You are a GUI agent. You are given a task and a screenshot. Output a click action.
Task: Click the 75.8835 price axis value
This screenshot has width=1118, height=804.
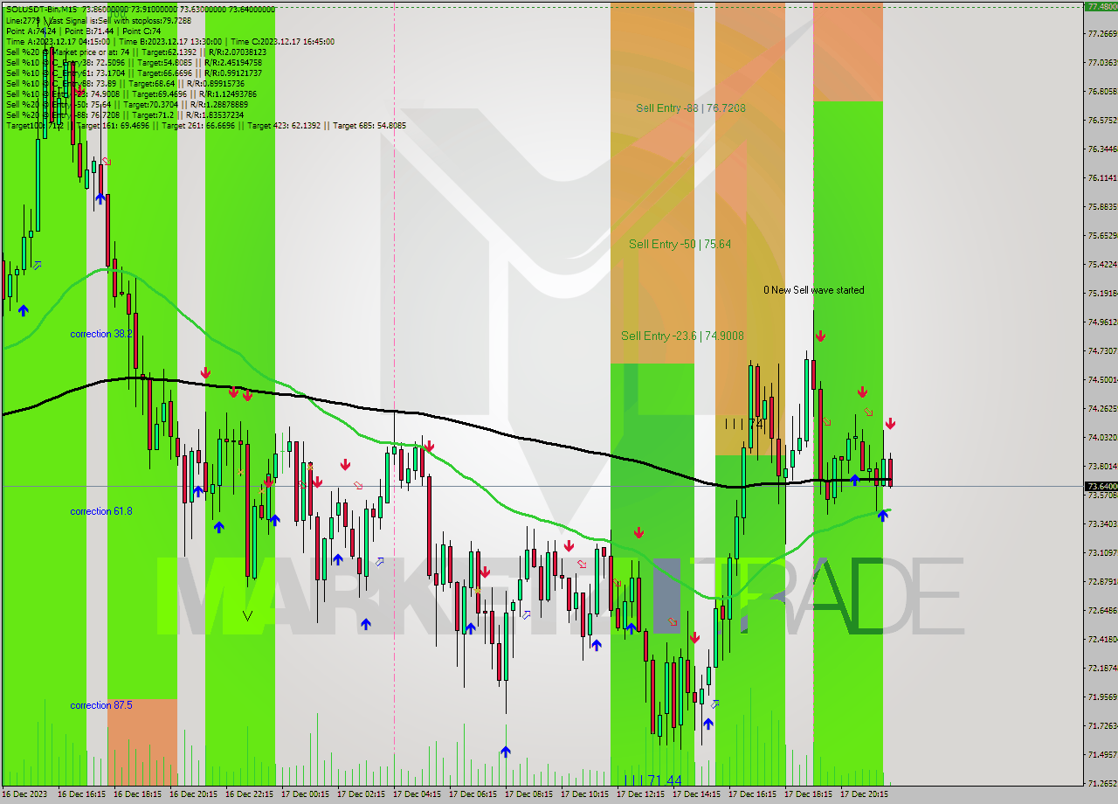(x=1102, y=206)
